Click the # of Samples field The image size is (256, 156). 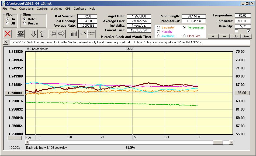[87, 16]
